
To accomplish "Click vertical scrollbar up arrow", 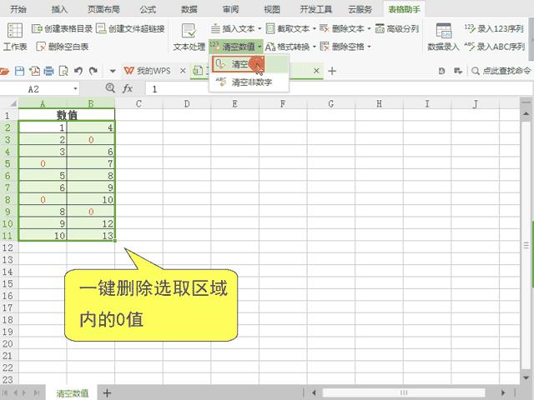I will 526,113.
